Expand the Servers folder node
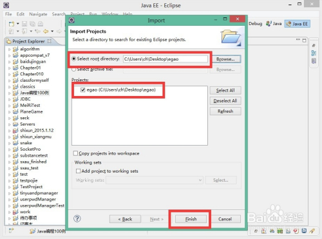Screen dimensions: 322x239 9,124
